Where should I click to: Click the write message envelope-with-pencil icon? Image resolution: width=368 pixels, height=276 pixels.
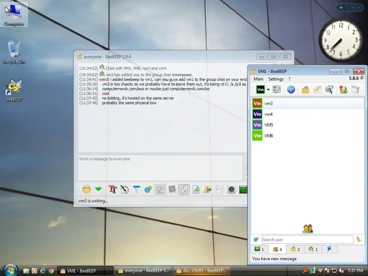click(x=317, y=89)
